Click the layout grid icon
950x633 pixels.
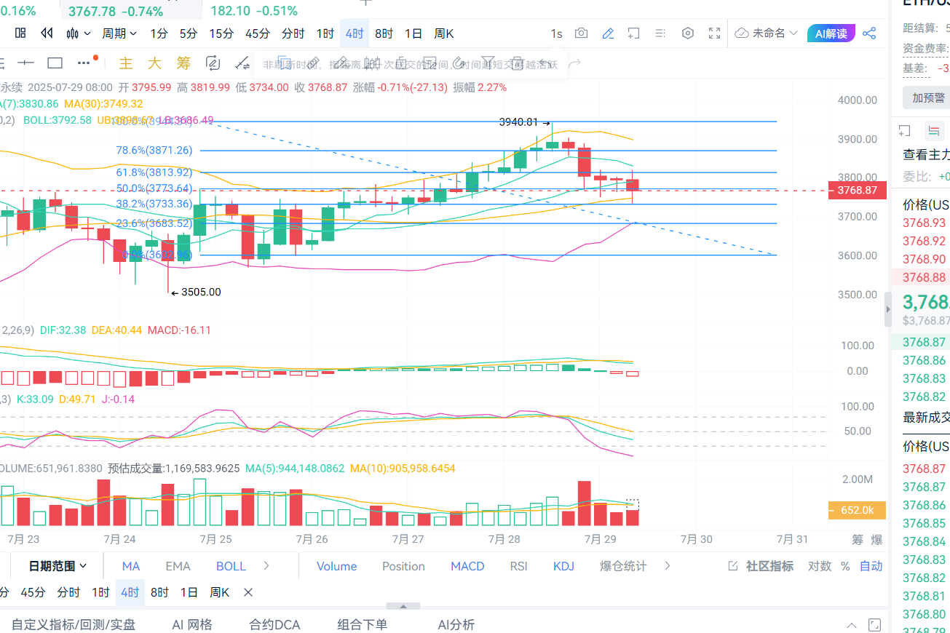point(20,33)
